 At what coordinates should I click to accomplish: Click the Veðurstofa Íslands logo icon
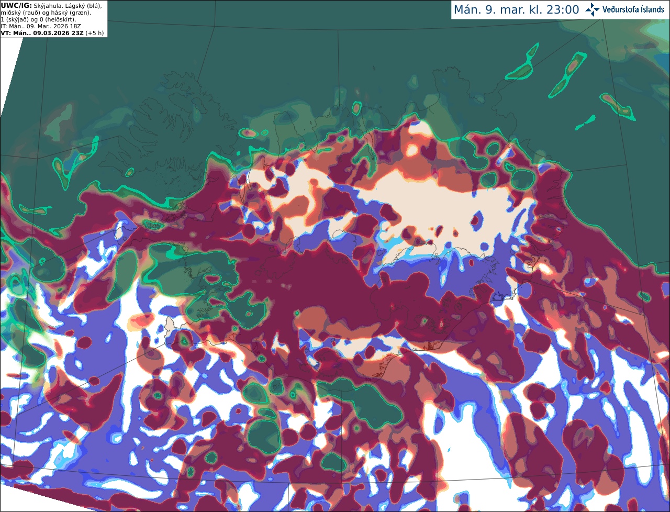tap(593, 9)
